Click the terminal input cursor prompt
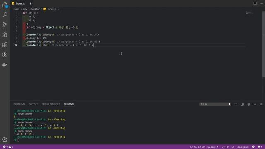 (18, 140)
